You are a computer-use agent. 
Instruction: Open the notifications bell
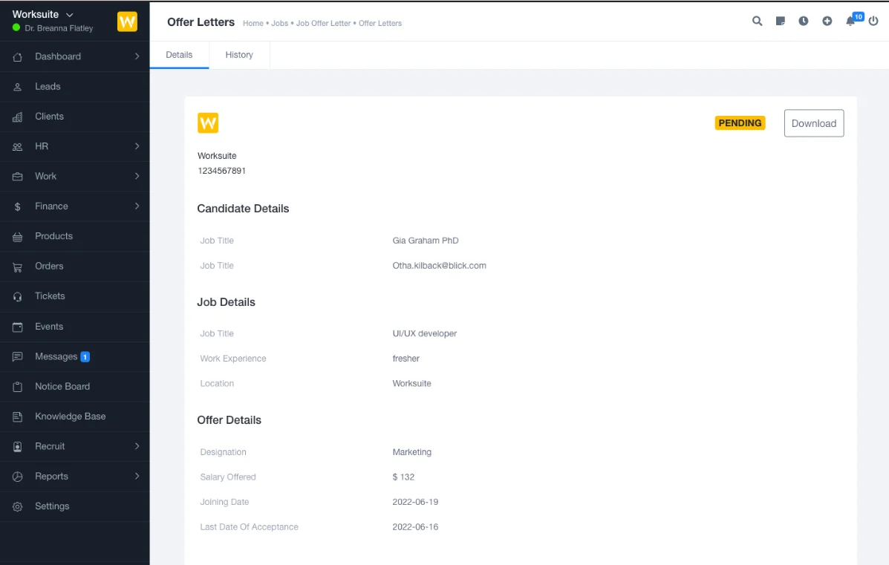[x=850, y=22]
